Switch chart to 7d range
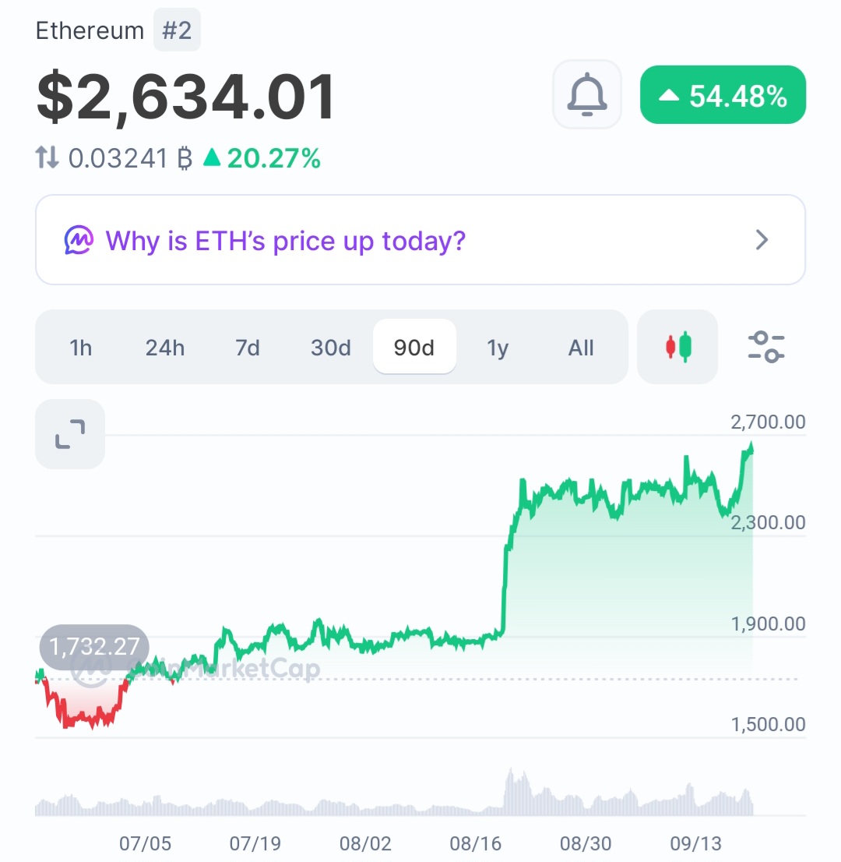 pyautogui.click(x=247, y=348)
